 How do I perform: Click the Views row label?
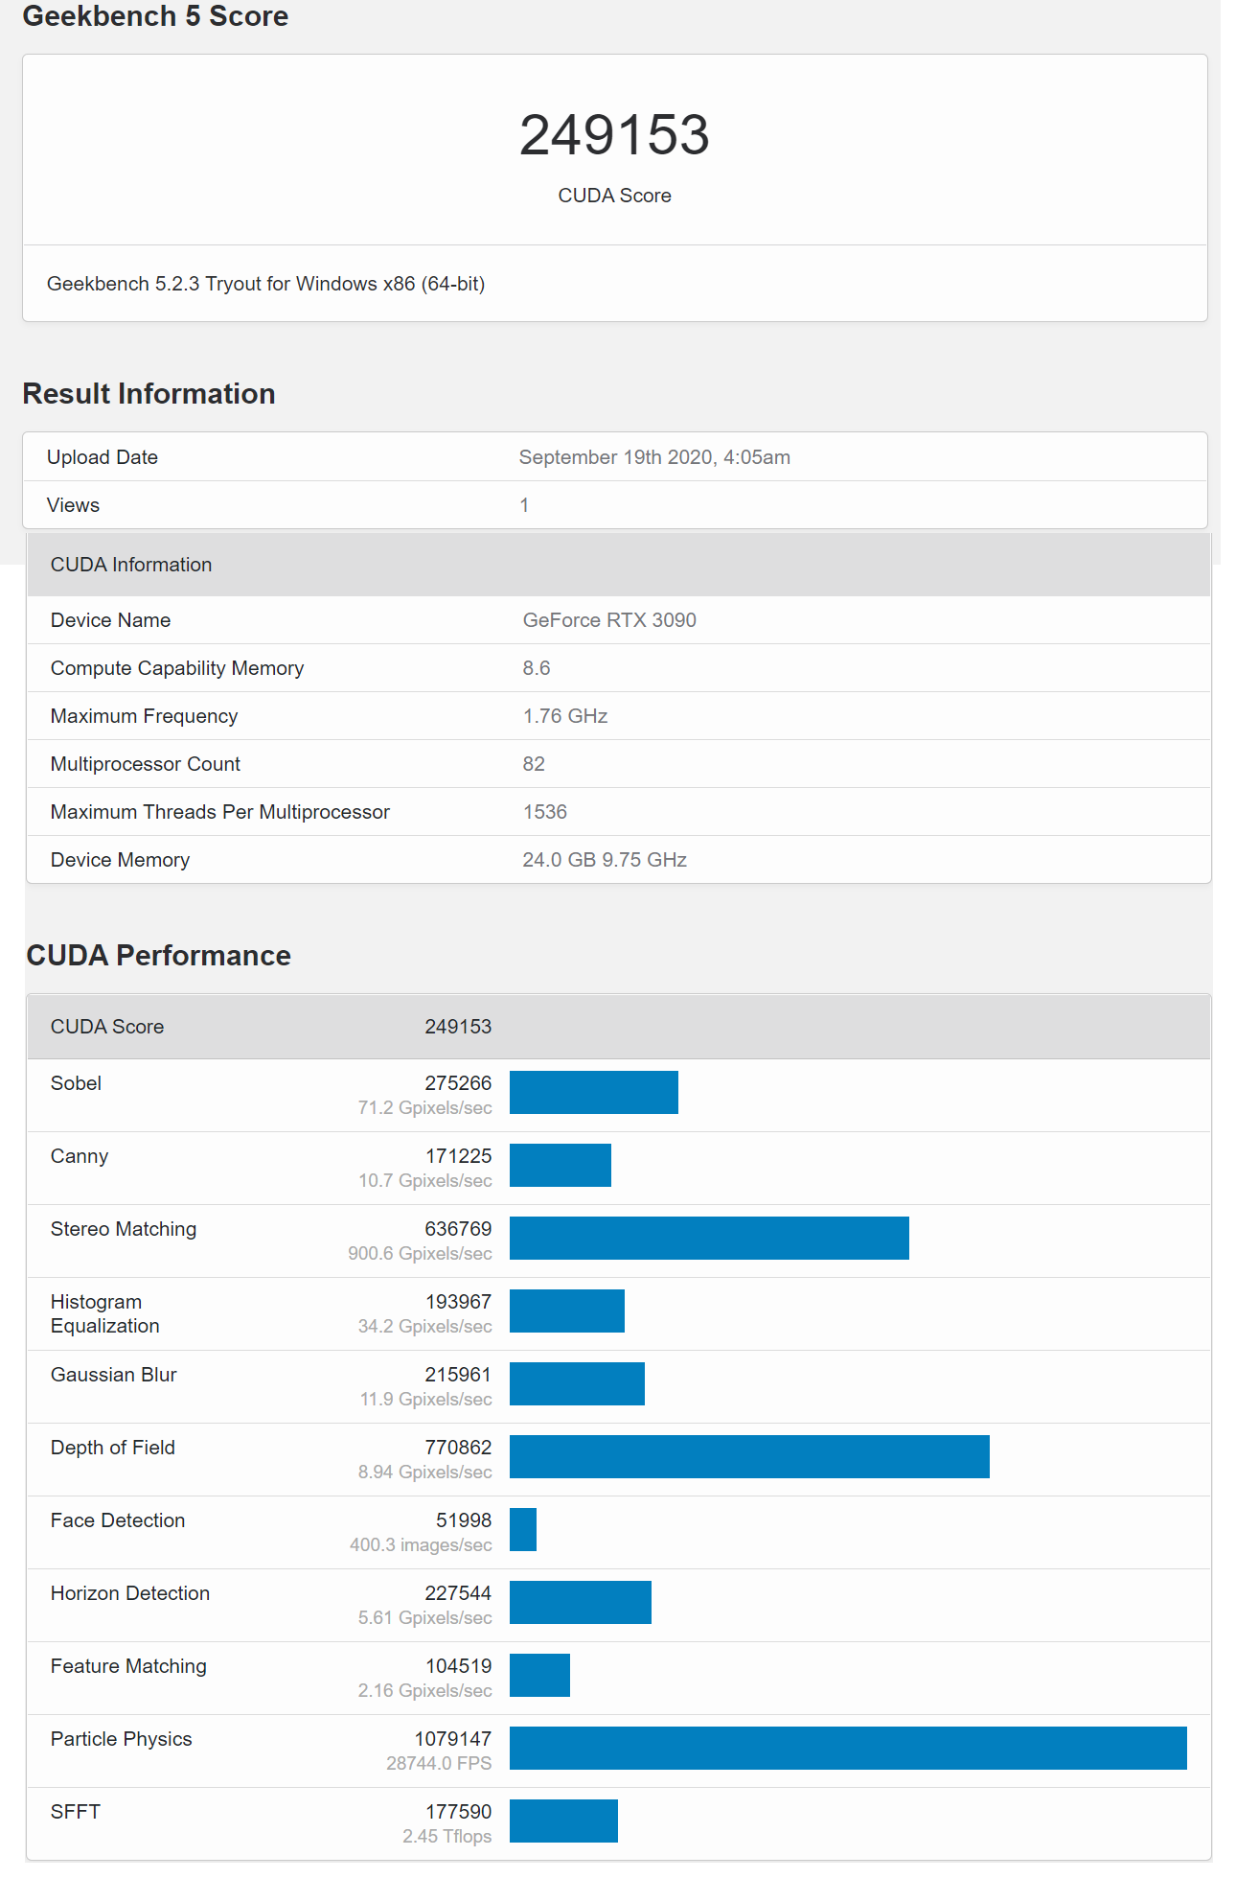(x=73, y=505)
